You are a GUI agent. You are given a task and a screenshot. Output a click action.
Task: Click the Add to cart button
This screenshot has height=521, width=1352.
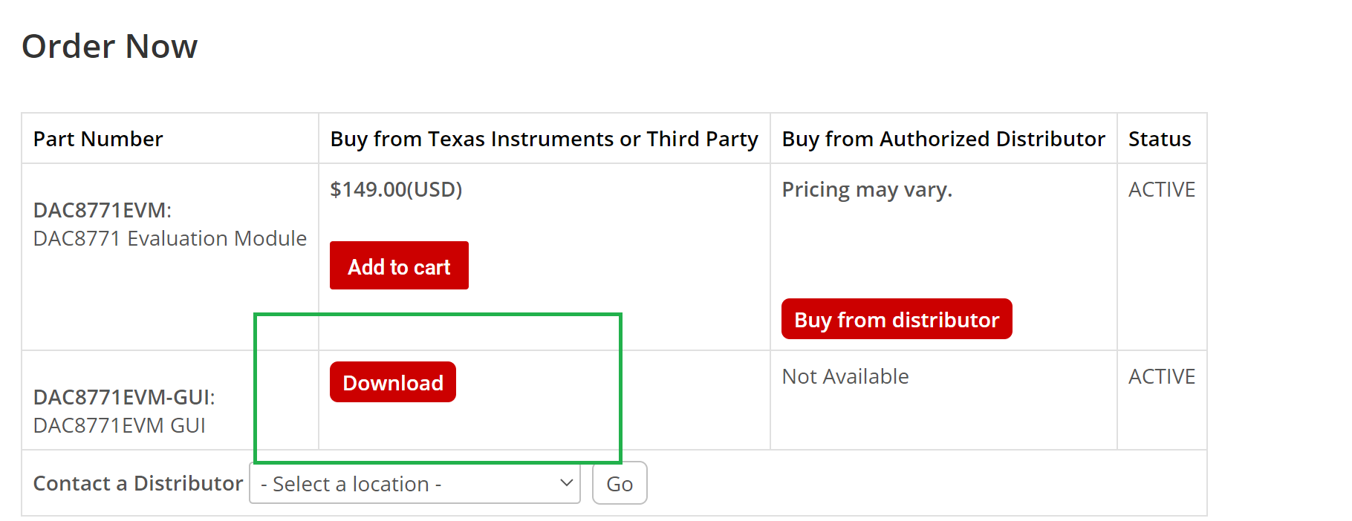[399, 266]
